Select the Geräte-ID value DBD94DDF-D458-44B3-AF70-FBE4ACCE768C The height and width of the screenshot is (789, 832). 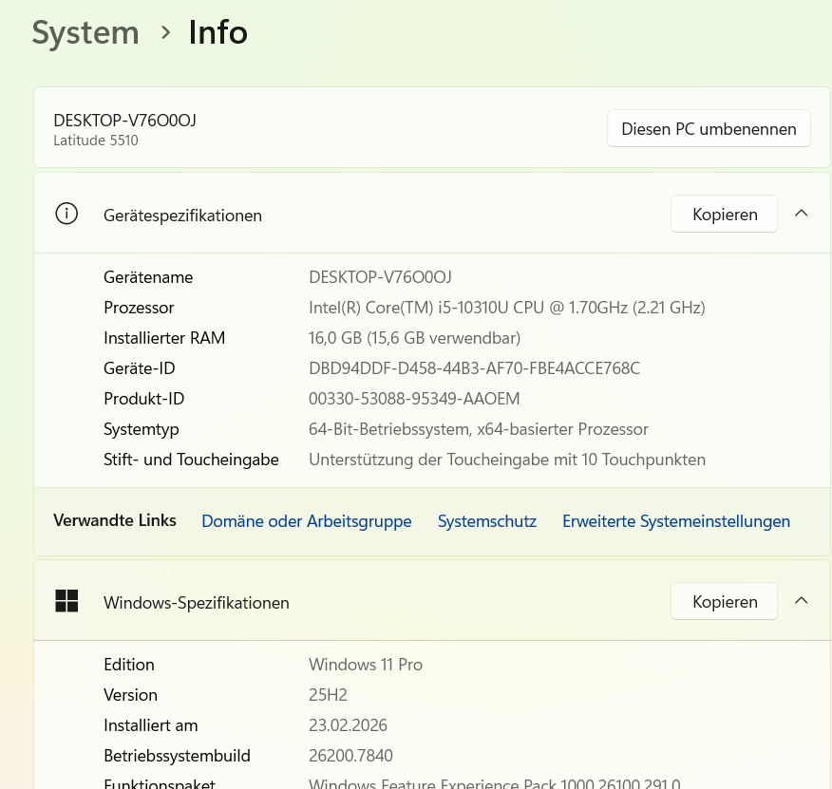click(474, 368)
